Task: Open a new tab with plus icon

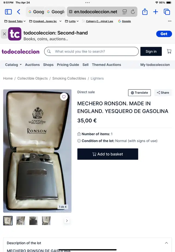Action: pyautogui.click(x=156, y=12)
